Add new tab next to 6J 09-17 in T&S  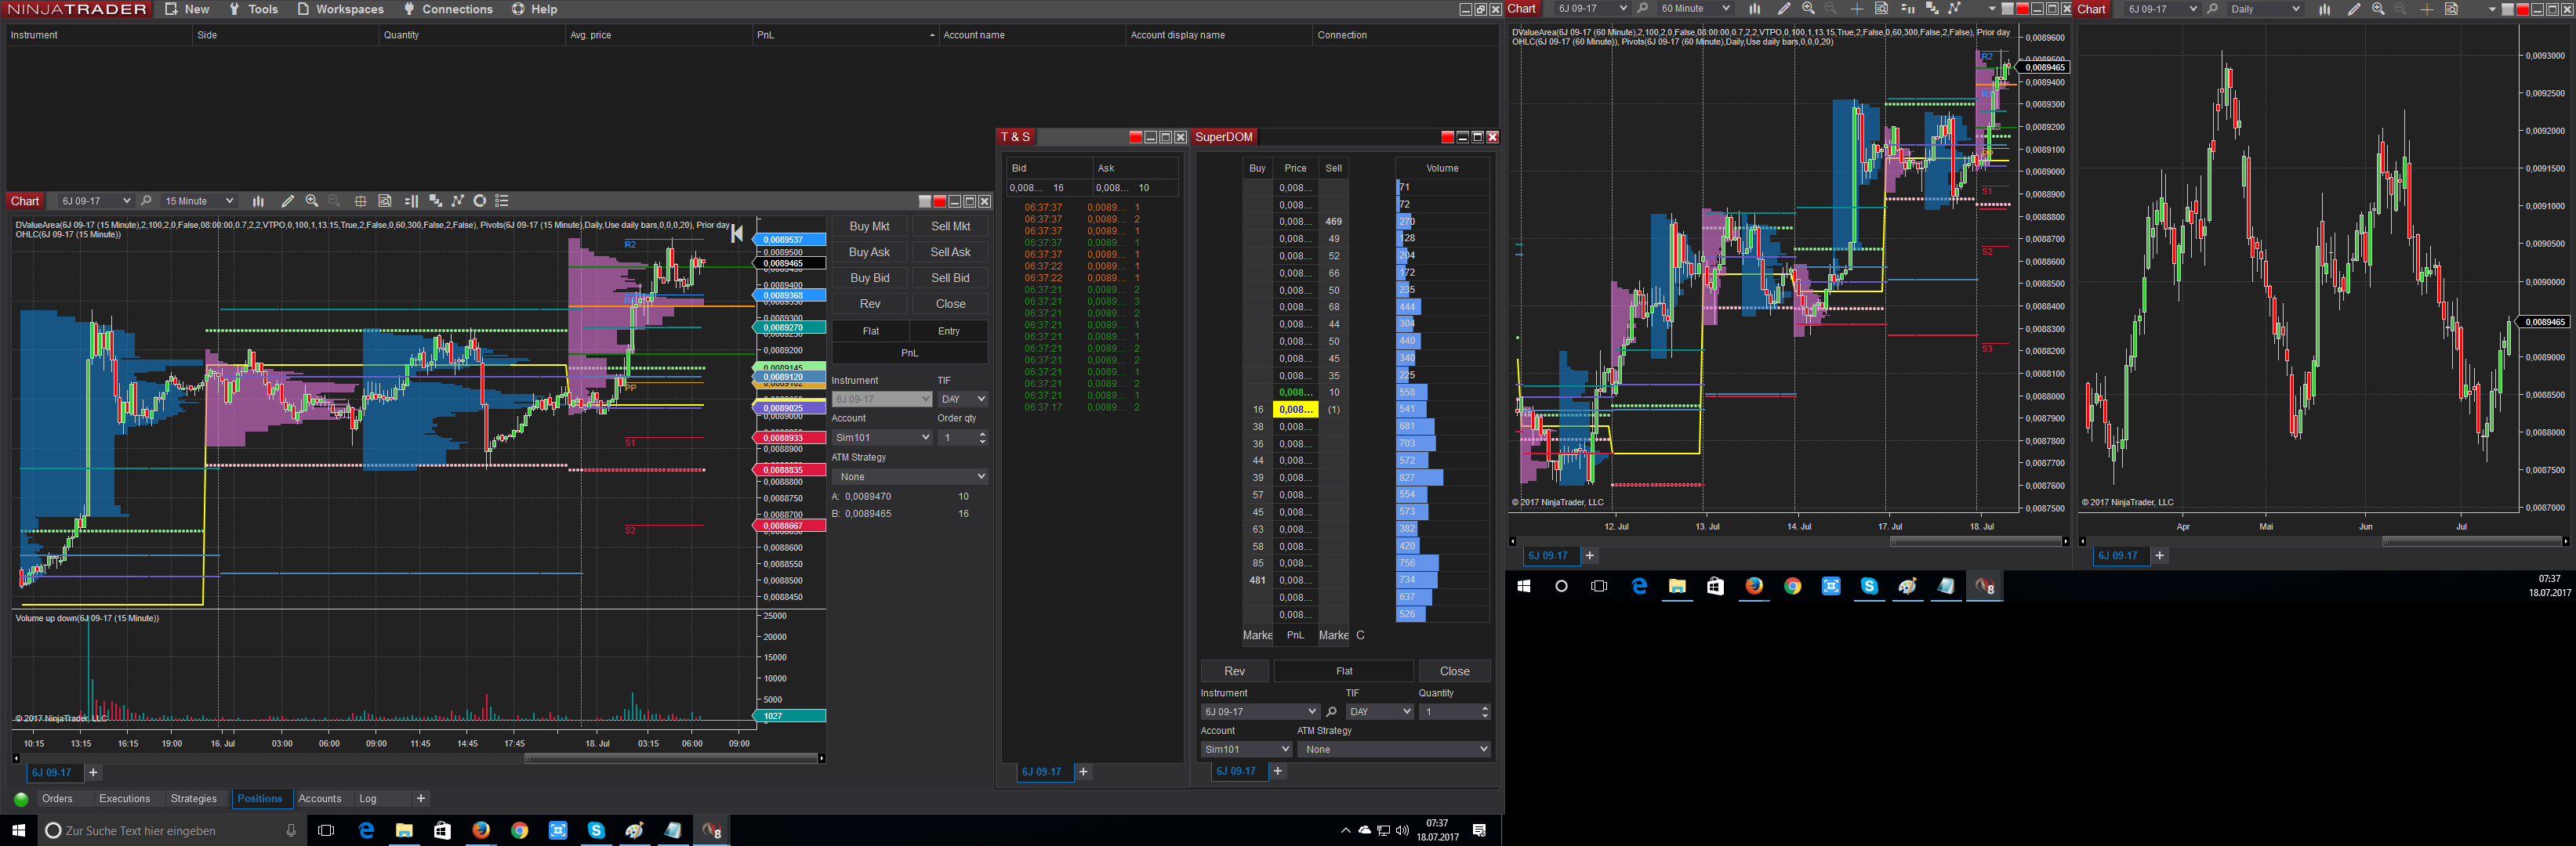(1083, 772)
